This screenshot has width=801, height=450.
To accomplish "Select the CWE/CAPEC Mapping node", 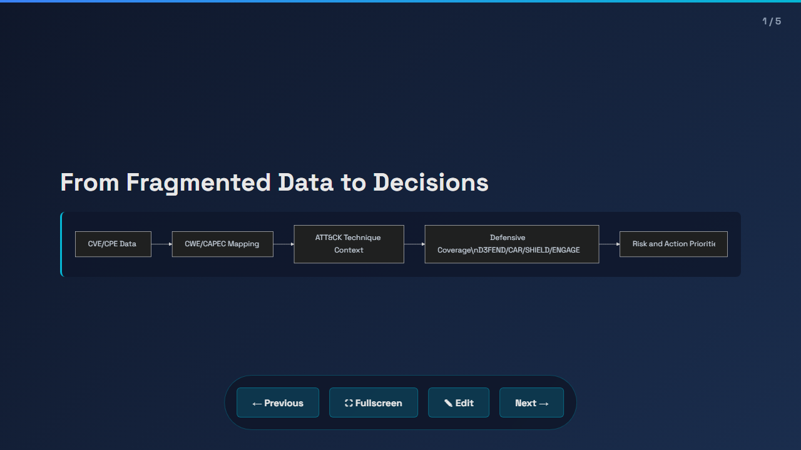I will [x=223, y=244].
